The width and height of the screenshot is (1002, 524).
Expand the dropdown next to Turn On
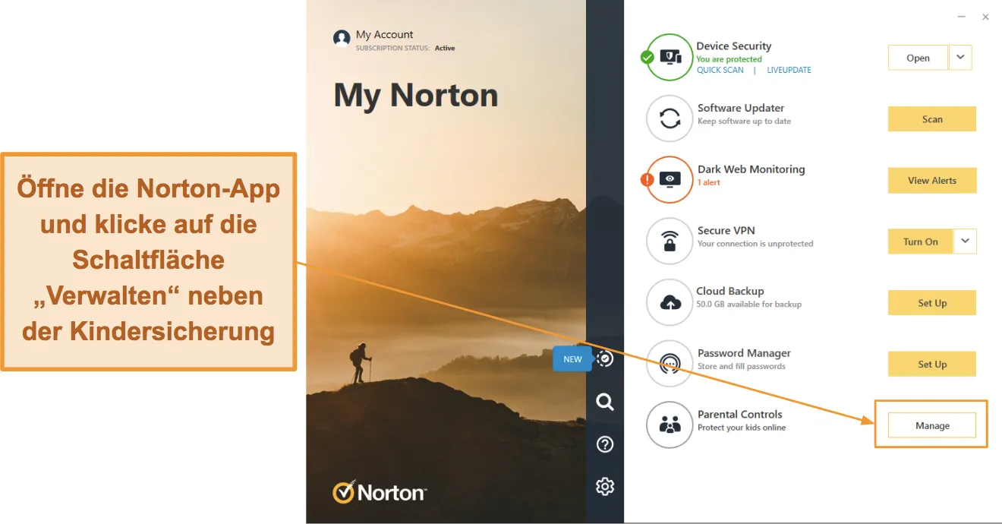(965, 241)
